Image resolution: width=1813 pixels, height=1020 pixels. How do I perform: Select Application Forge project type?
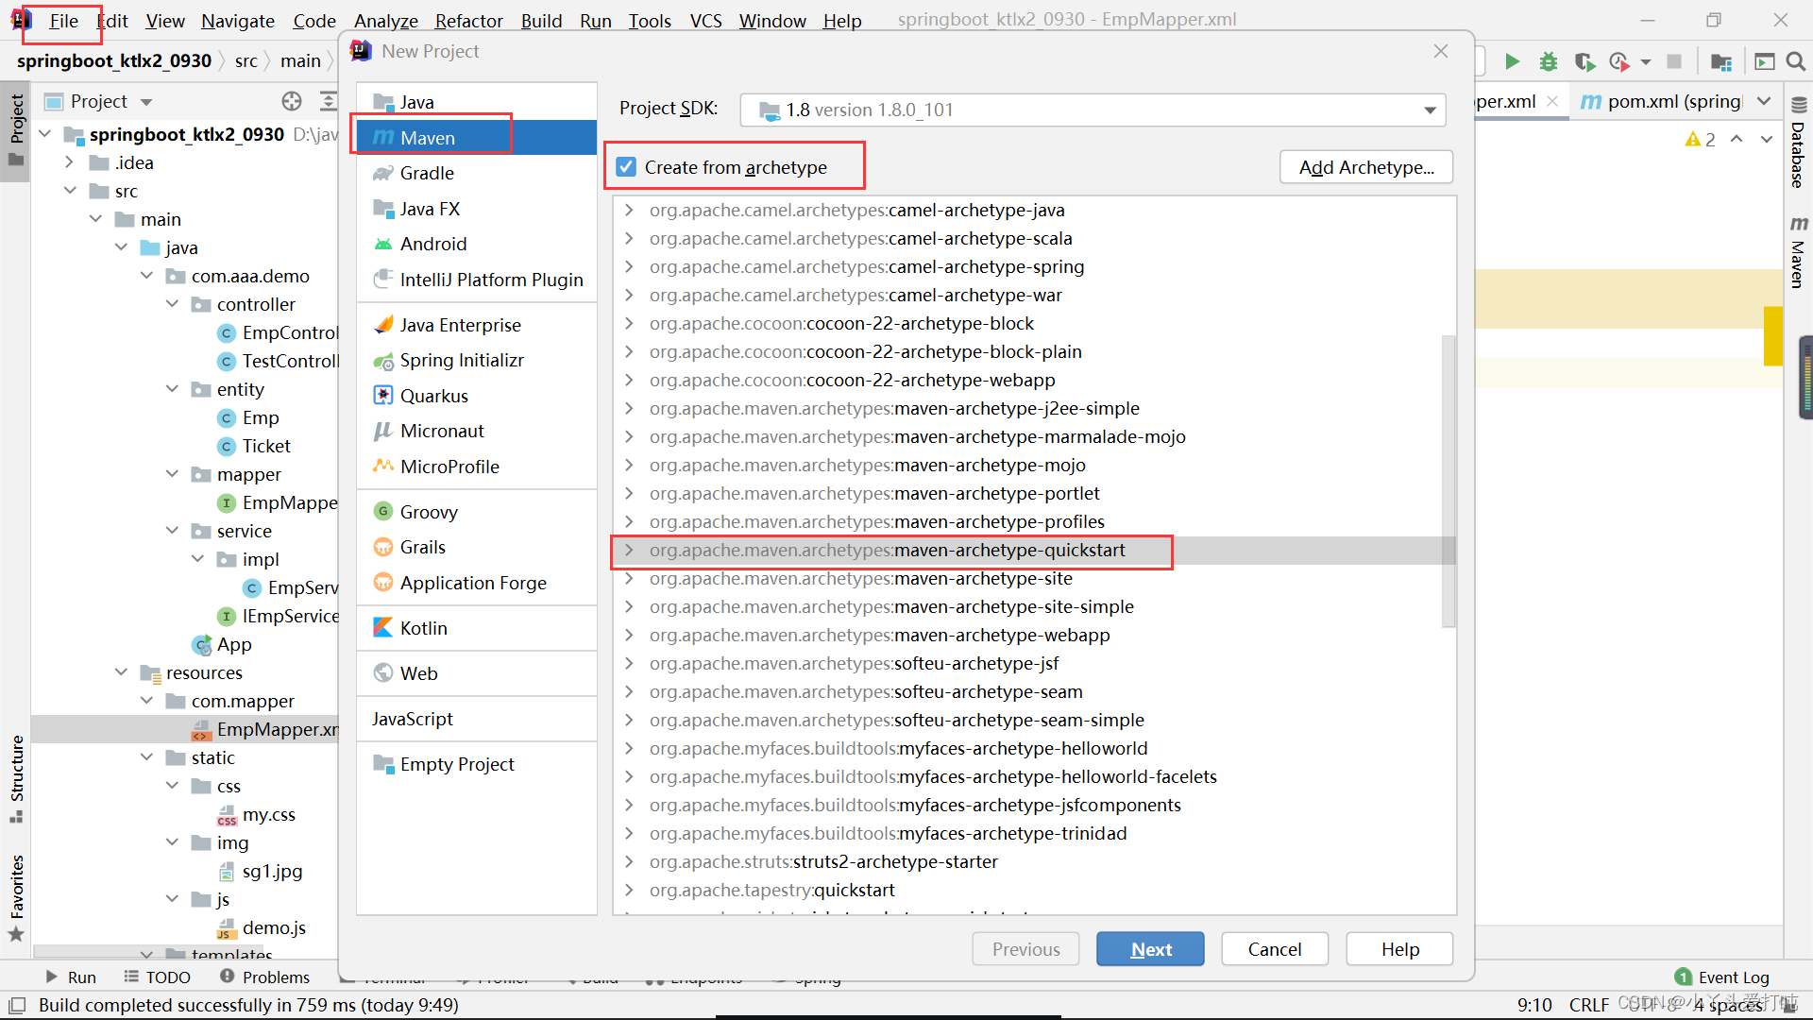click(477, 583)
